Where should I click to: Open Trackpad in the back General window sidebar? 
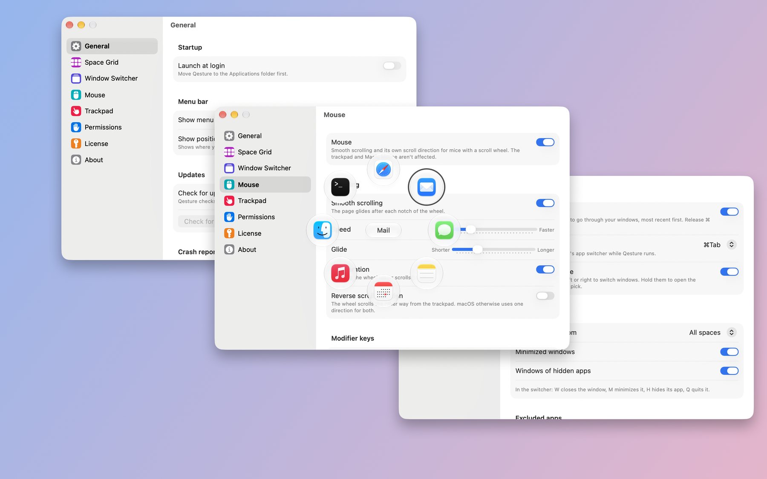pyautogui.click(x=112, y=111)
